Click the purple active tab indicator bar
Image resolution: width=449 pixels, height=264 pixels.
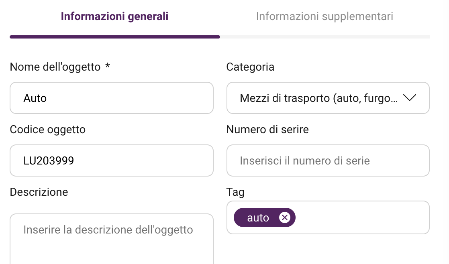(115, 37)
